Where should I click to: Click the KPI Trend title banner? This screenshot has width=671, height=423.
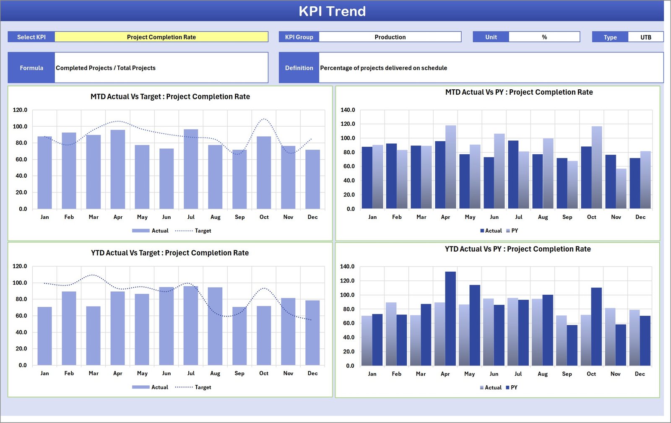click(x=333, y=11)
